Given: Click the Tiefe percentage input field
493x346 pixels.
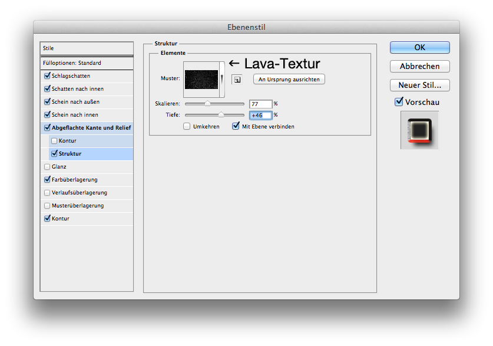Looking at the screenshot, I should [260, 115].
